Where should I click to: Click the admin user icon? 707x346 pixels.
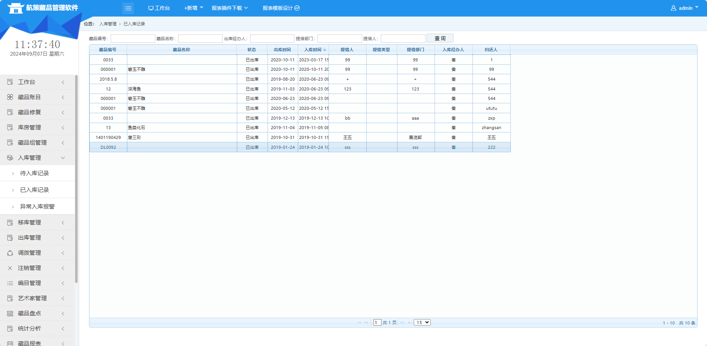click(x=673, y=8)
